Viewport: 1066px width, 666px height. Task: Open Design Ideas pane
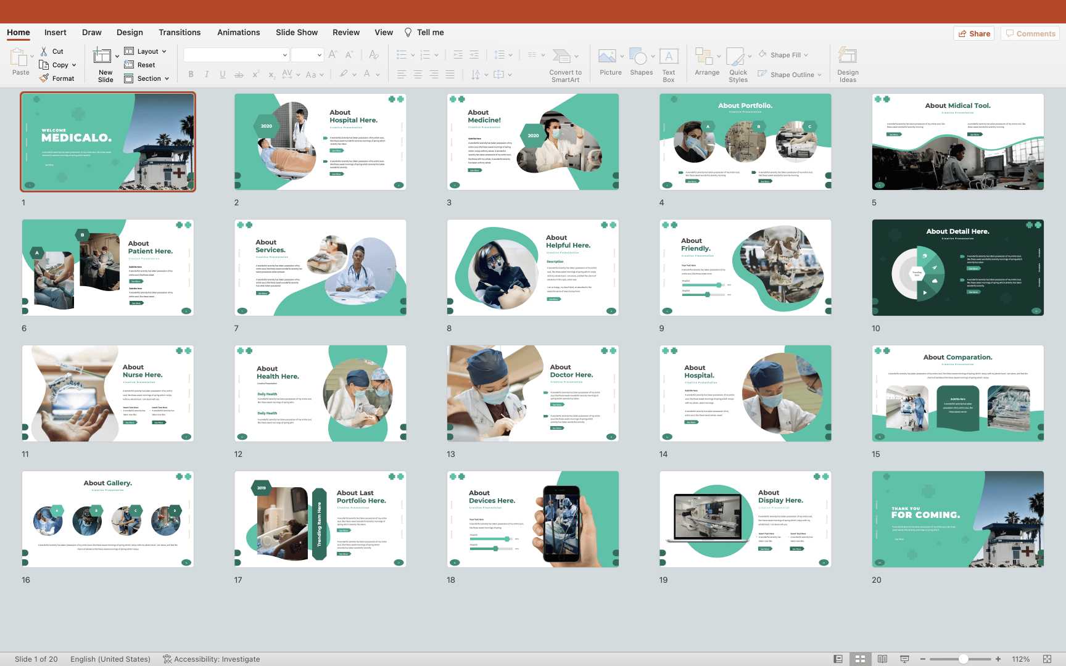point(848,57)
